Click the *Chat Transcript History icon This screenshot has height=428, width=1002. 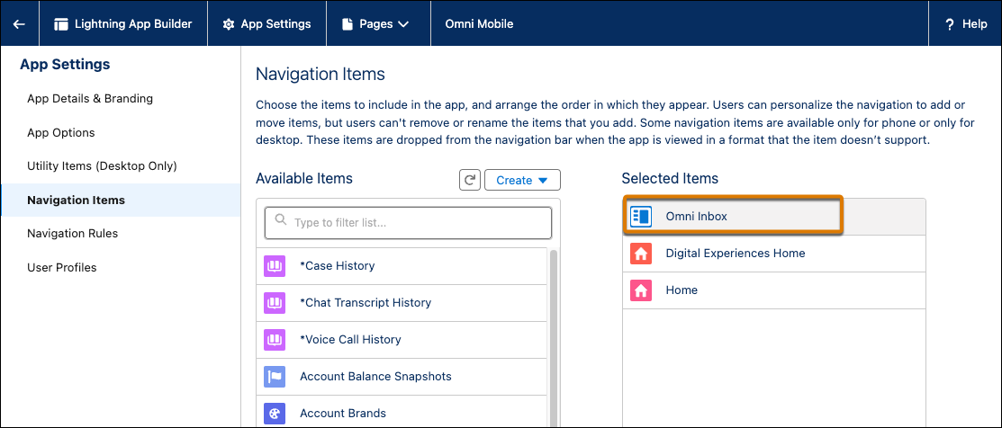coord(274,303)
